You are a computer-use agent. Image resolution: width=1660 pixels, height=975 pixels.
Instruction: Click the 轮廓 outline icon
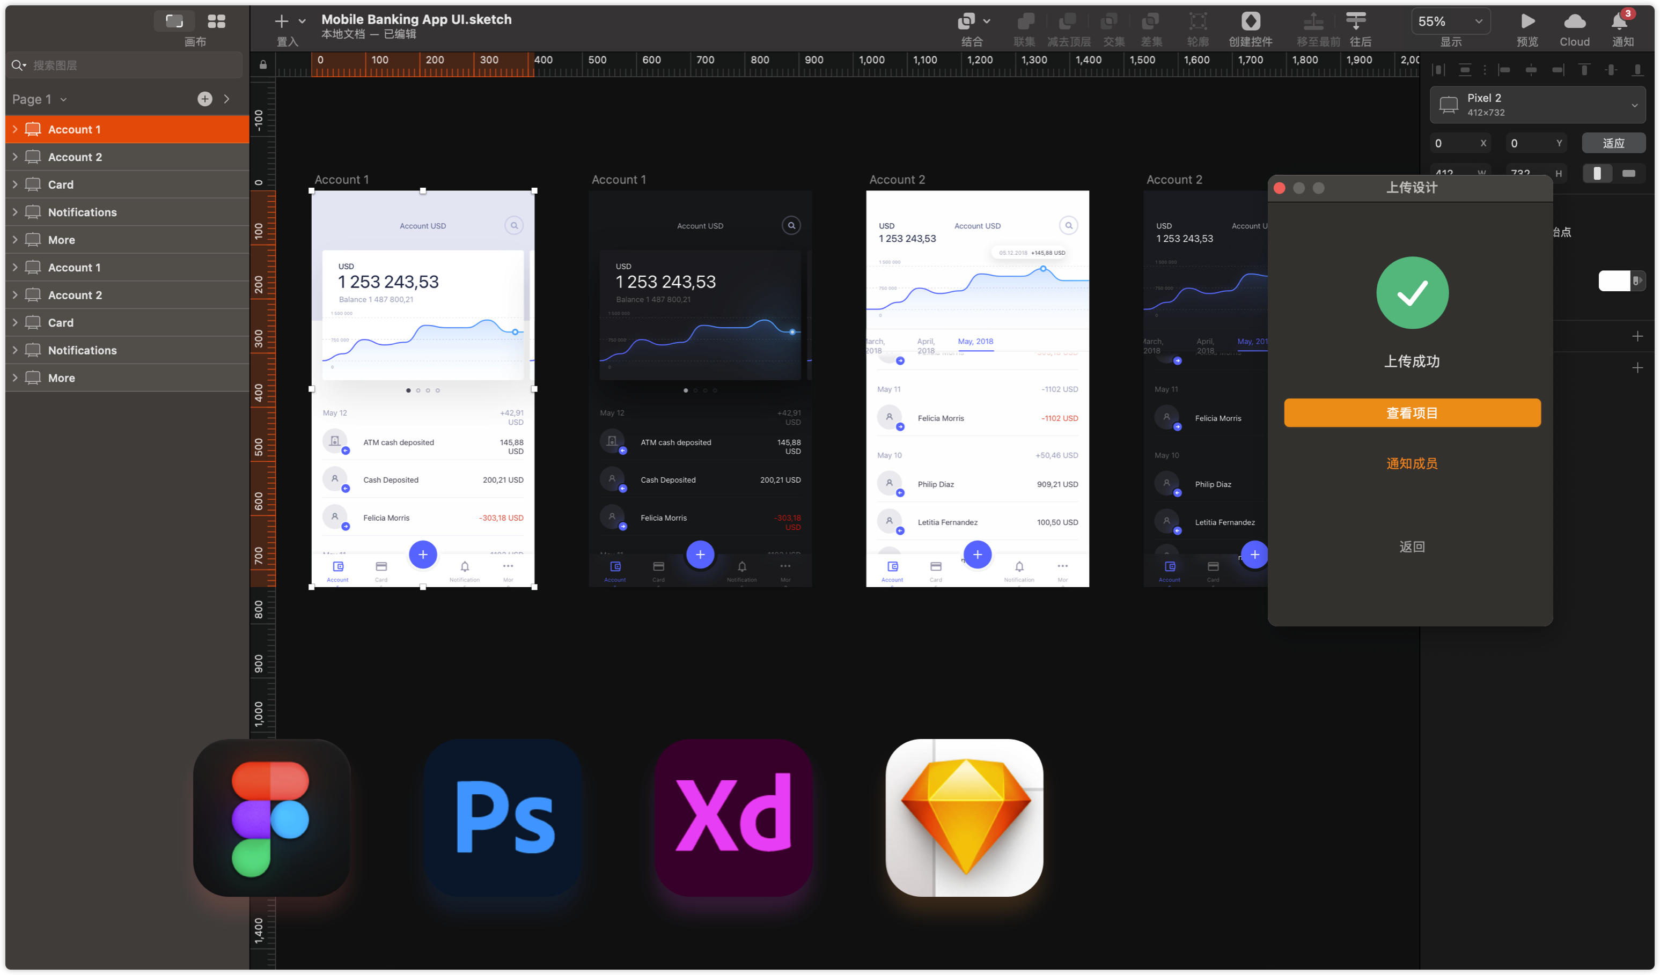click(1198, 21)
